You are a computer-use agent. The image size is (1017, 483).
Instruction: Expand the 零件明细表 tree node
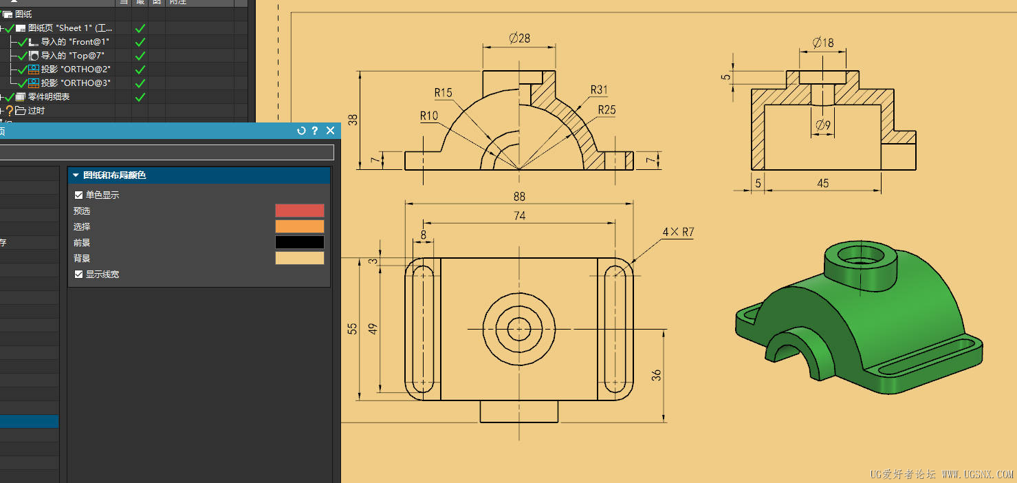[x=1, y=97]
